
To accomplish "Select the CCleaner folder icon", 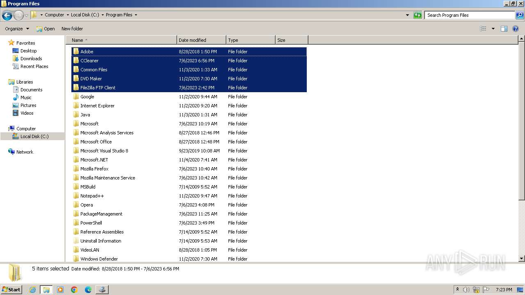I will (76, 61).
